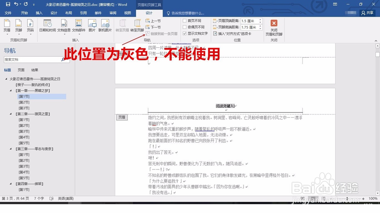This screenshot has height=213, width=380.
Task: Select 页面 tab in navigation pane
Action: coord(21,70)
